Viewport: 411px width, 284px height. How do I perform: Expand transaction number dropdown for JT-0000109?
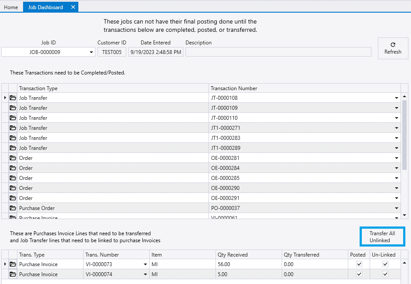[x=397, y=108]
